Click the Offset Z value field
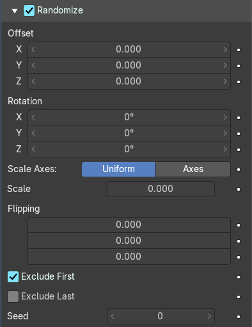The width and height of the screenshot is (252, 327). coord(129,81)
